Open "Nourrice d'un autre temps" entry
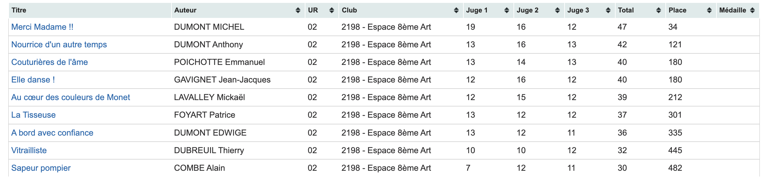The width and height of the screenshot is (772, 181). point(59,45)
